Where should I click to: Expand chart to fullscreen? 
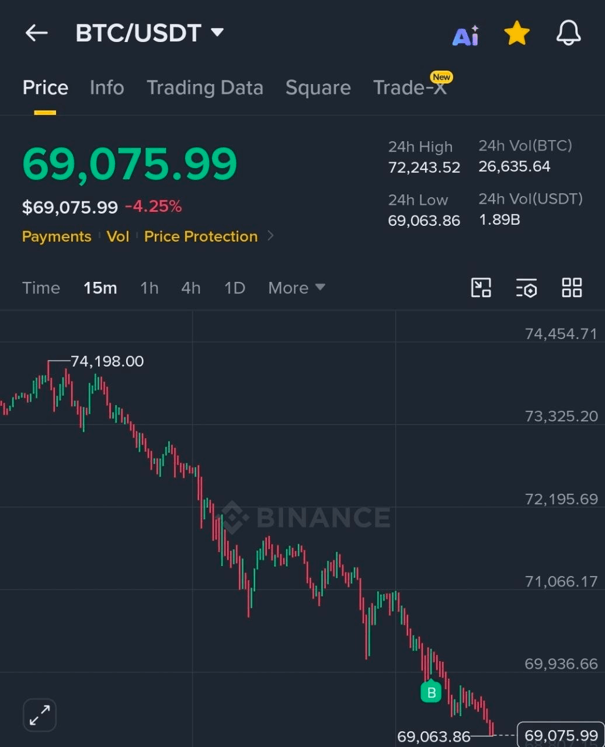pos(40,715)
